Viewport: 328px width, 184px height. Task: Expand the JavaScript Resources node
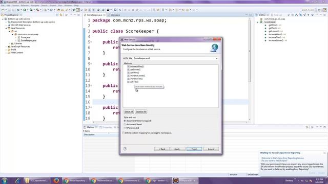coord(6,47)
